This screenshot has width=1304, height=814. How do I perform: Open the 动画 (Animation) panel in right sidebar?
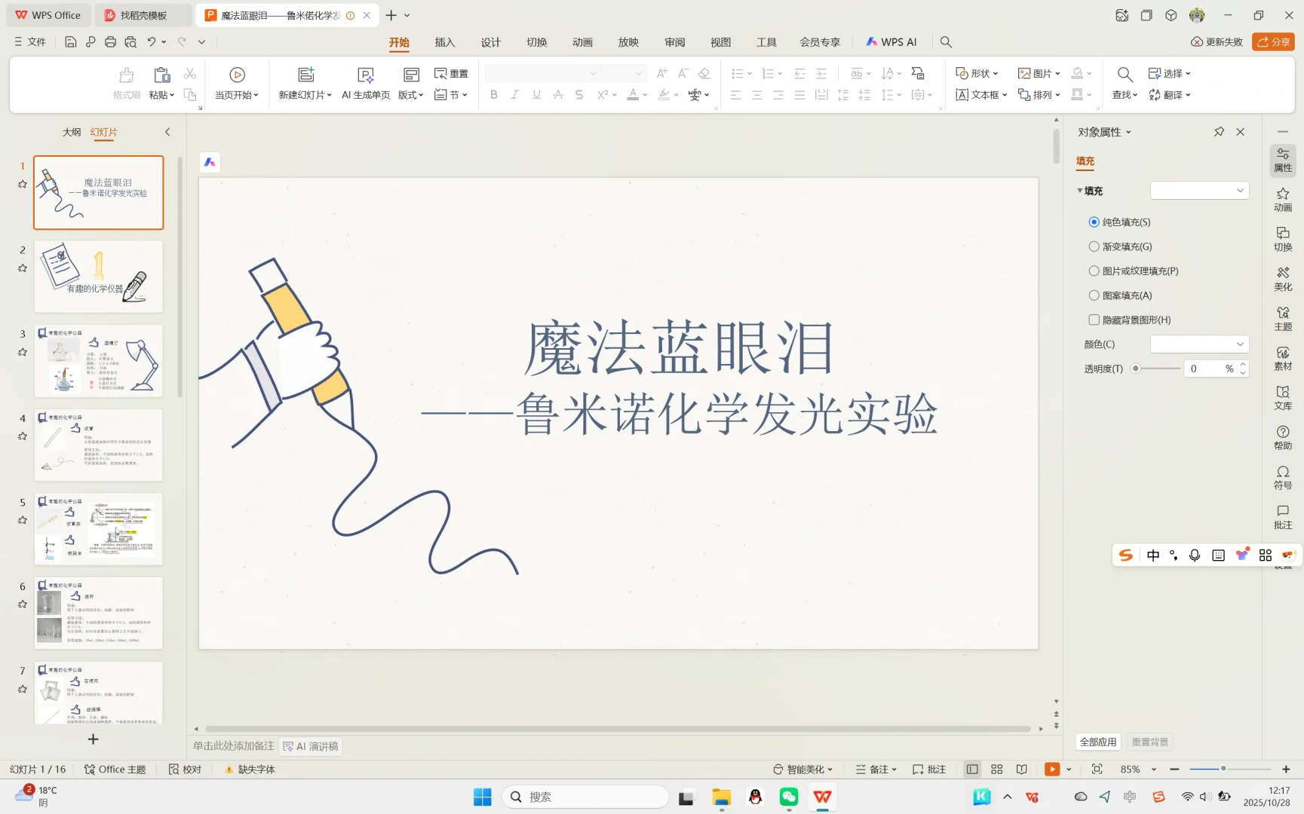click(1282, 199)
